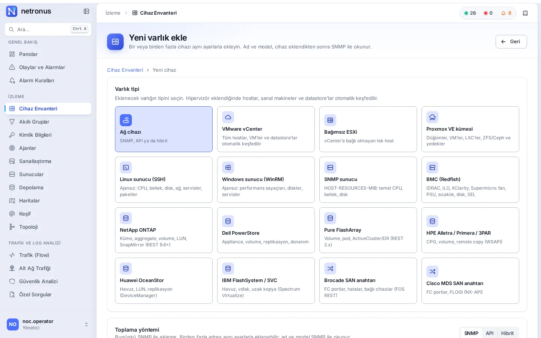Click the Haritalar map icon

12,201
